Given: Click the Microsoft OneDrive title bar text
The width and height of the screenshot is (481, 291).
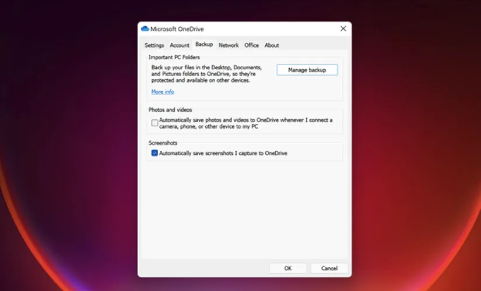Looking at the screenshot, I should (177, 29).
